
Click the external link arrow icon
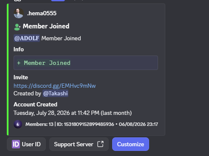pos(100,144)
